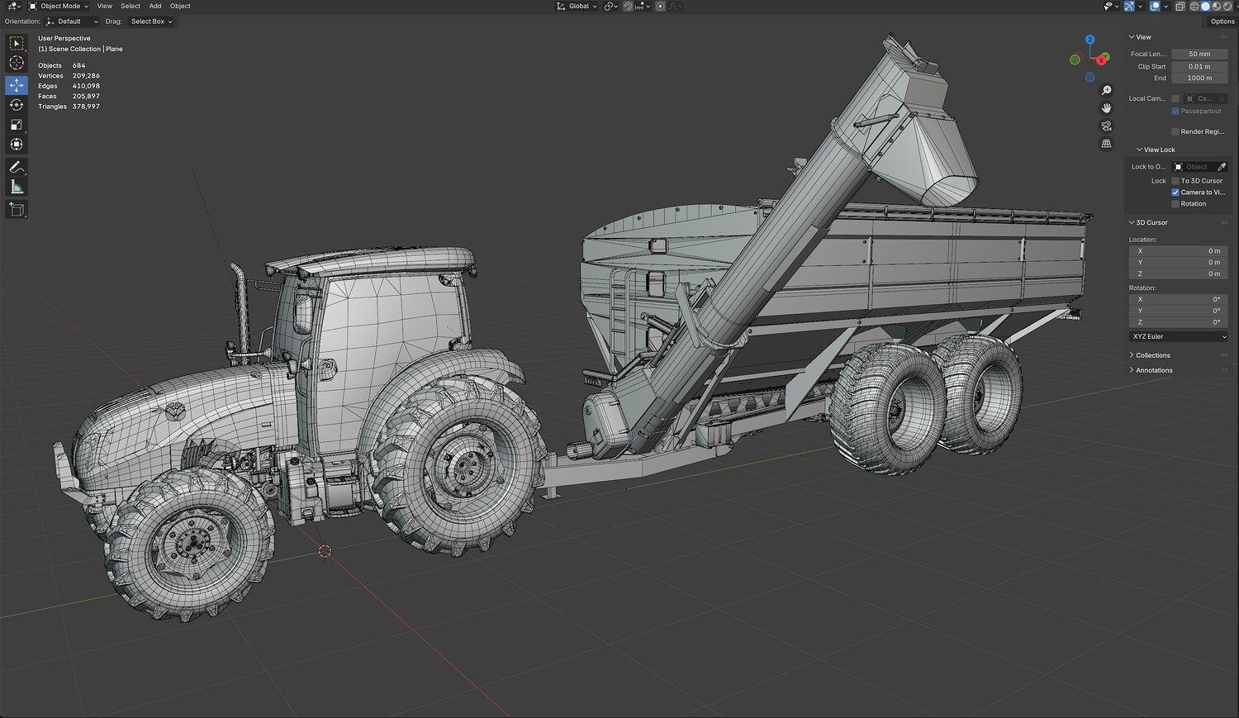1239x718 pixels.
Task: Click the Lock to Object field
Action: 1194,167
